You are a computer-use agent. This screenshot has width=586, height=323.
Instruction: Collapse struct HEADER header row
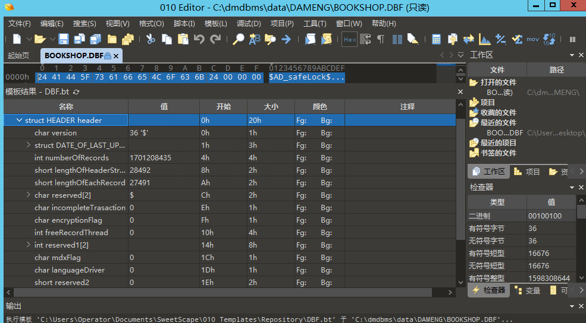tap(19, 120)
